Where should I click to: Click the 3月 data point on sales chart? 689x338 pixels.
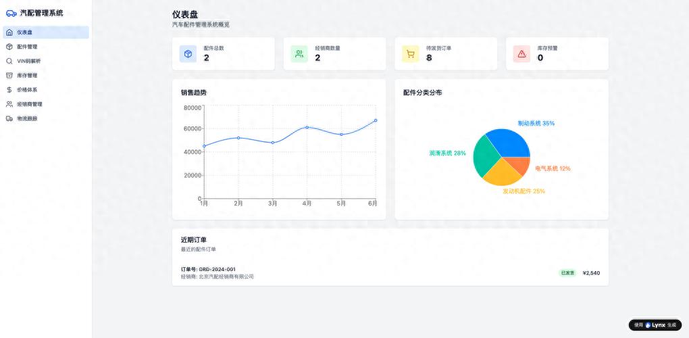pos(272,143)
